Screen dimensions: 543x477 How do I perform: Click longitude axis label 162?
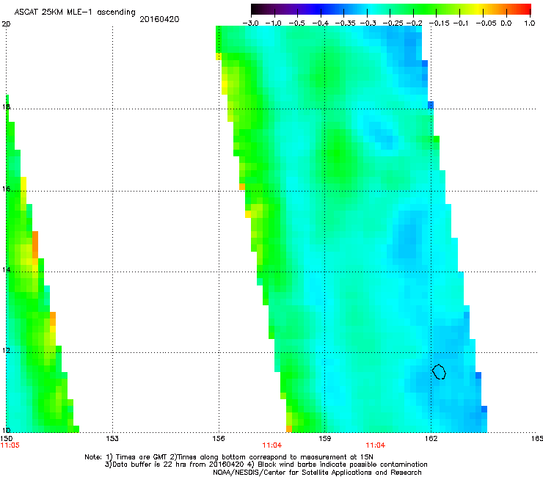[x=431, y=439]
